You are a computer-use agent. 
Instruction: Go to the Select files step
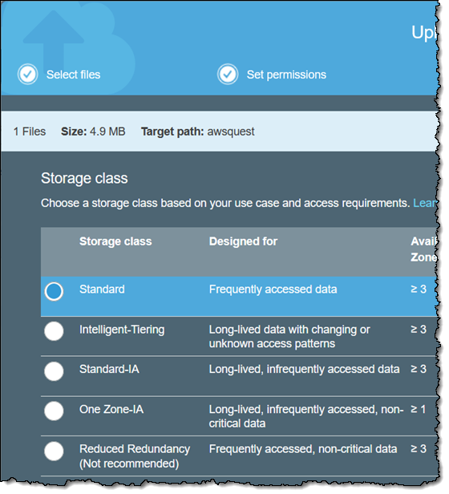click(74, 75)
